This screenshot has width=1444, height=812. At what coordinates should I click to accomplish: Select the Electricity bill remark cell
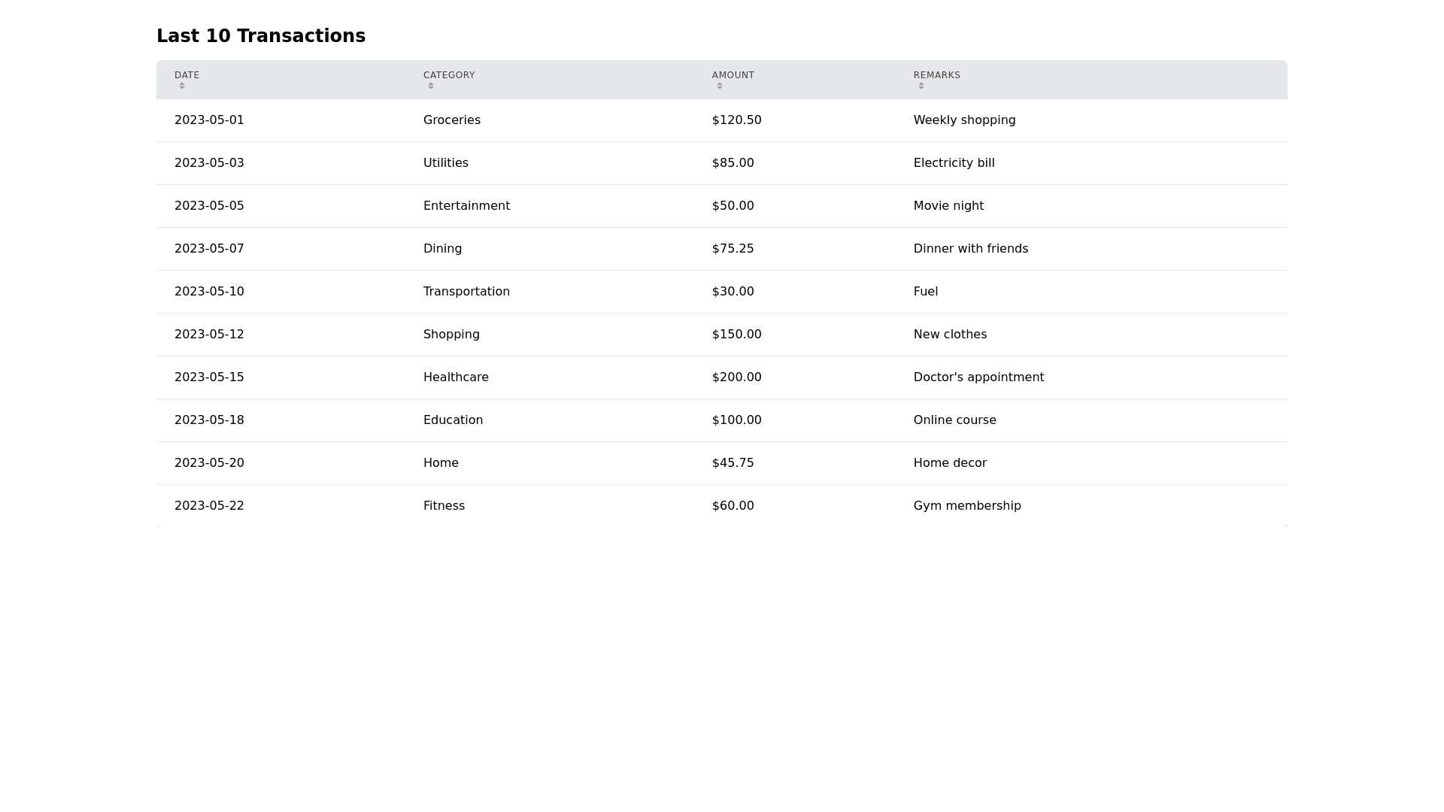pyautogui.click(x=954, y=163)
